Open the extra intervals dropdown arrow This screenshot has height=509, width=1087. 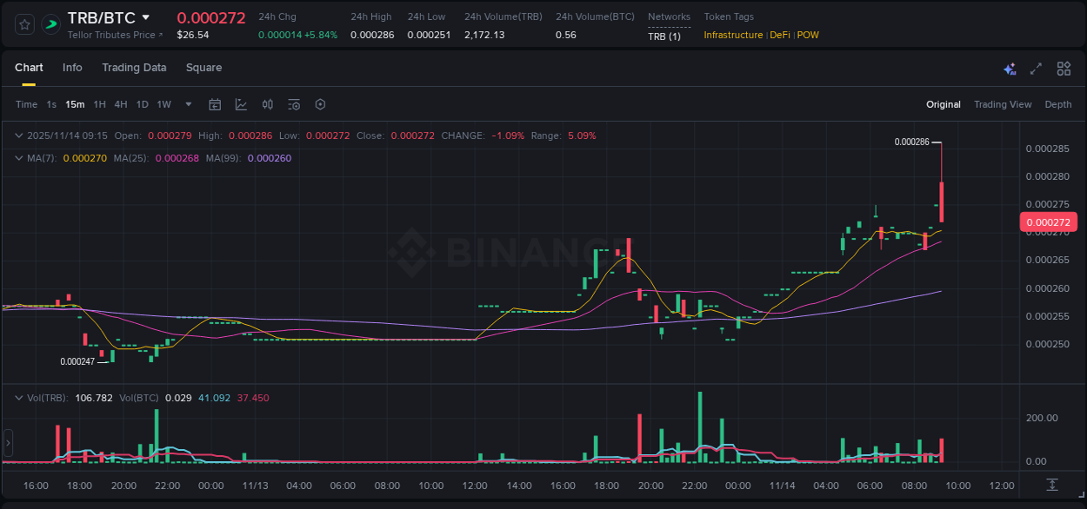pyautogui.click(x=188, y=104)
